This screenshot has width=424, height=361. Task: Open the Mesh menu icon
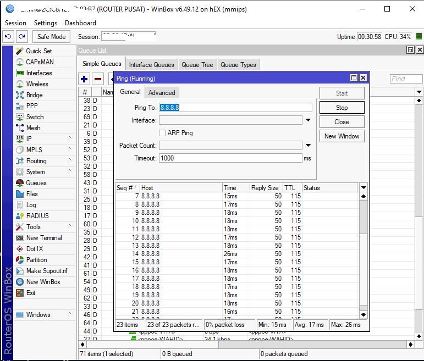pyautogui.click(x=19, y=128)
